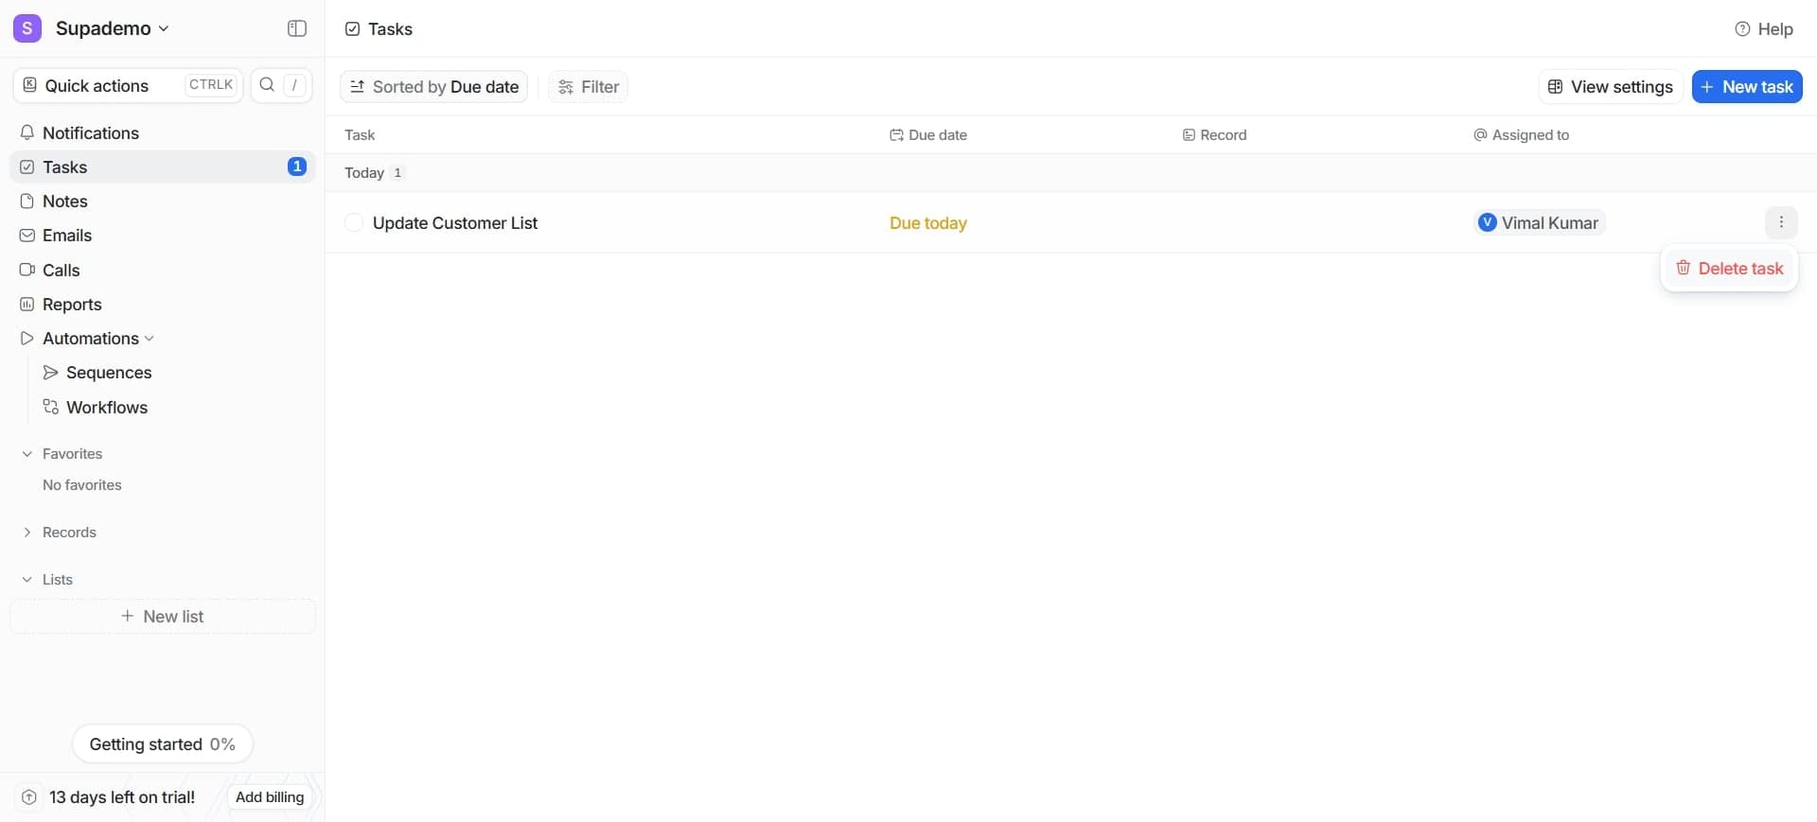Mark Update Customer List task complete

[x=354, y=223]
